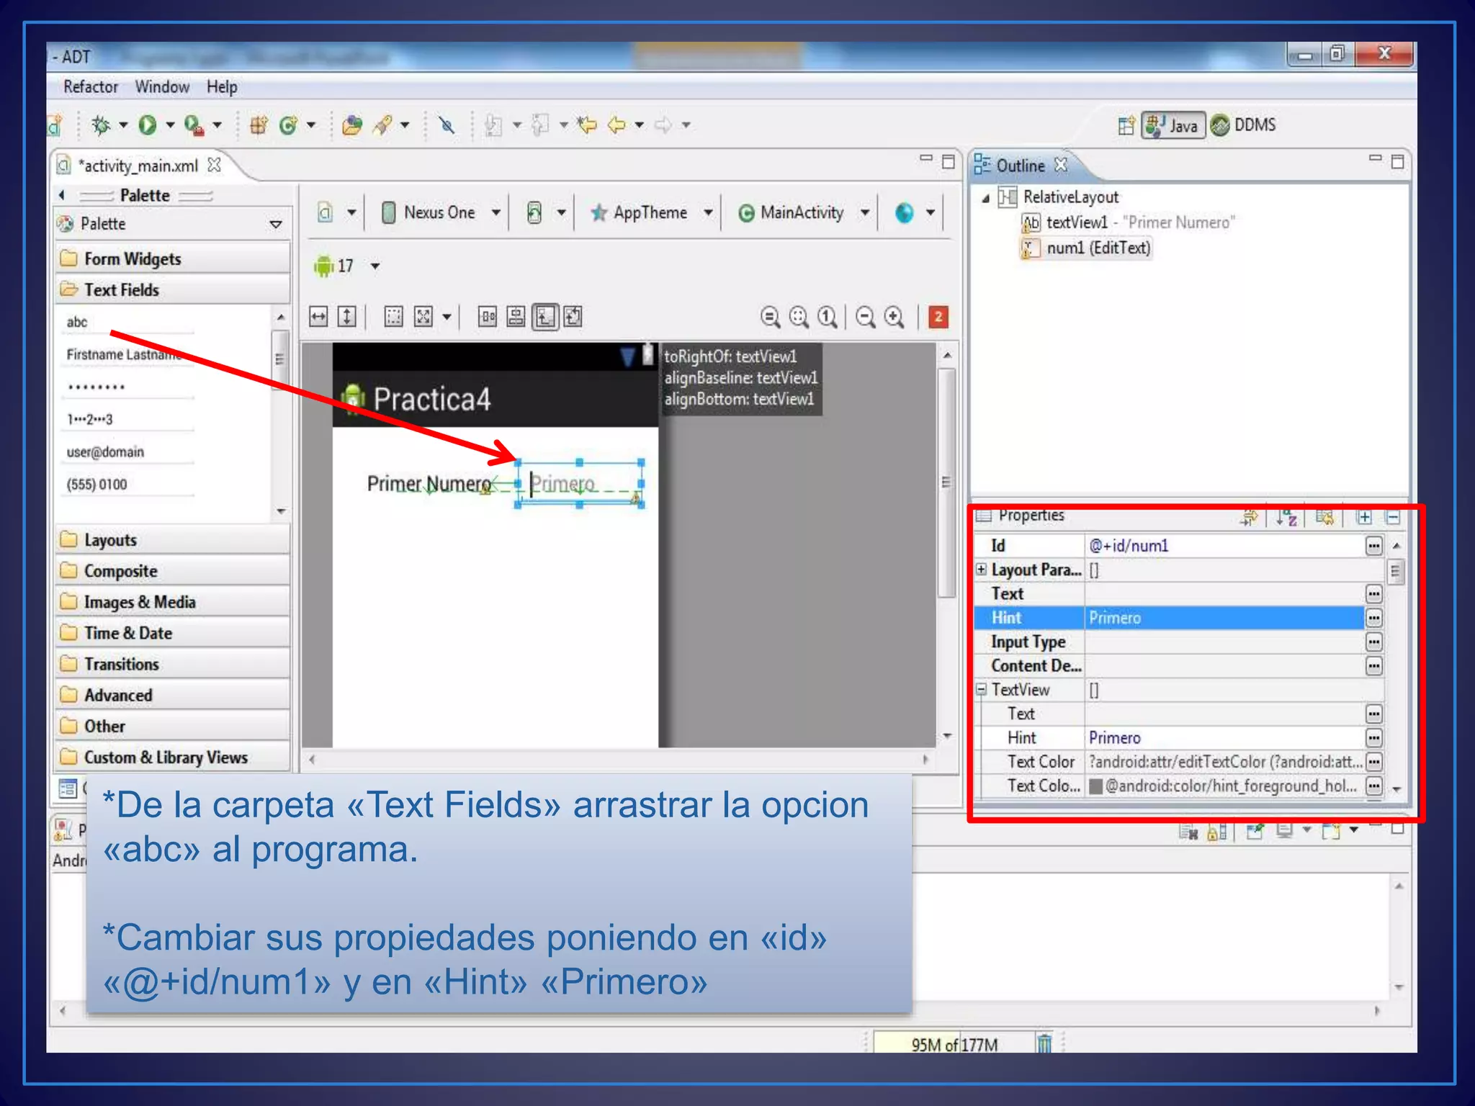Click the Primer Numero label on canvas
The width and height of the screenshot is (1475, 1106).
click(429, 483)
